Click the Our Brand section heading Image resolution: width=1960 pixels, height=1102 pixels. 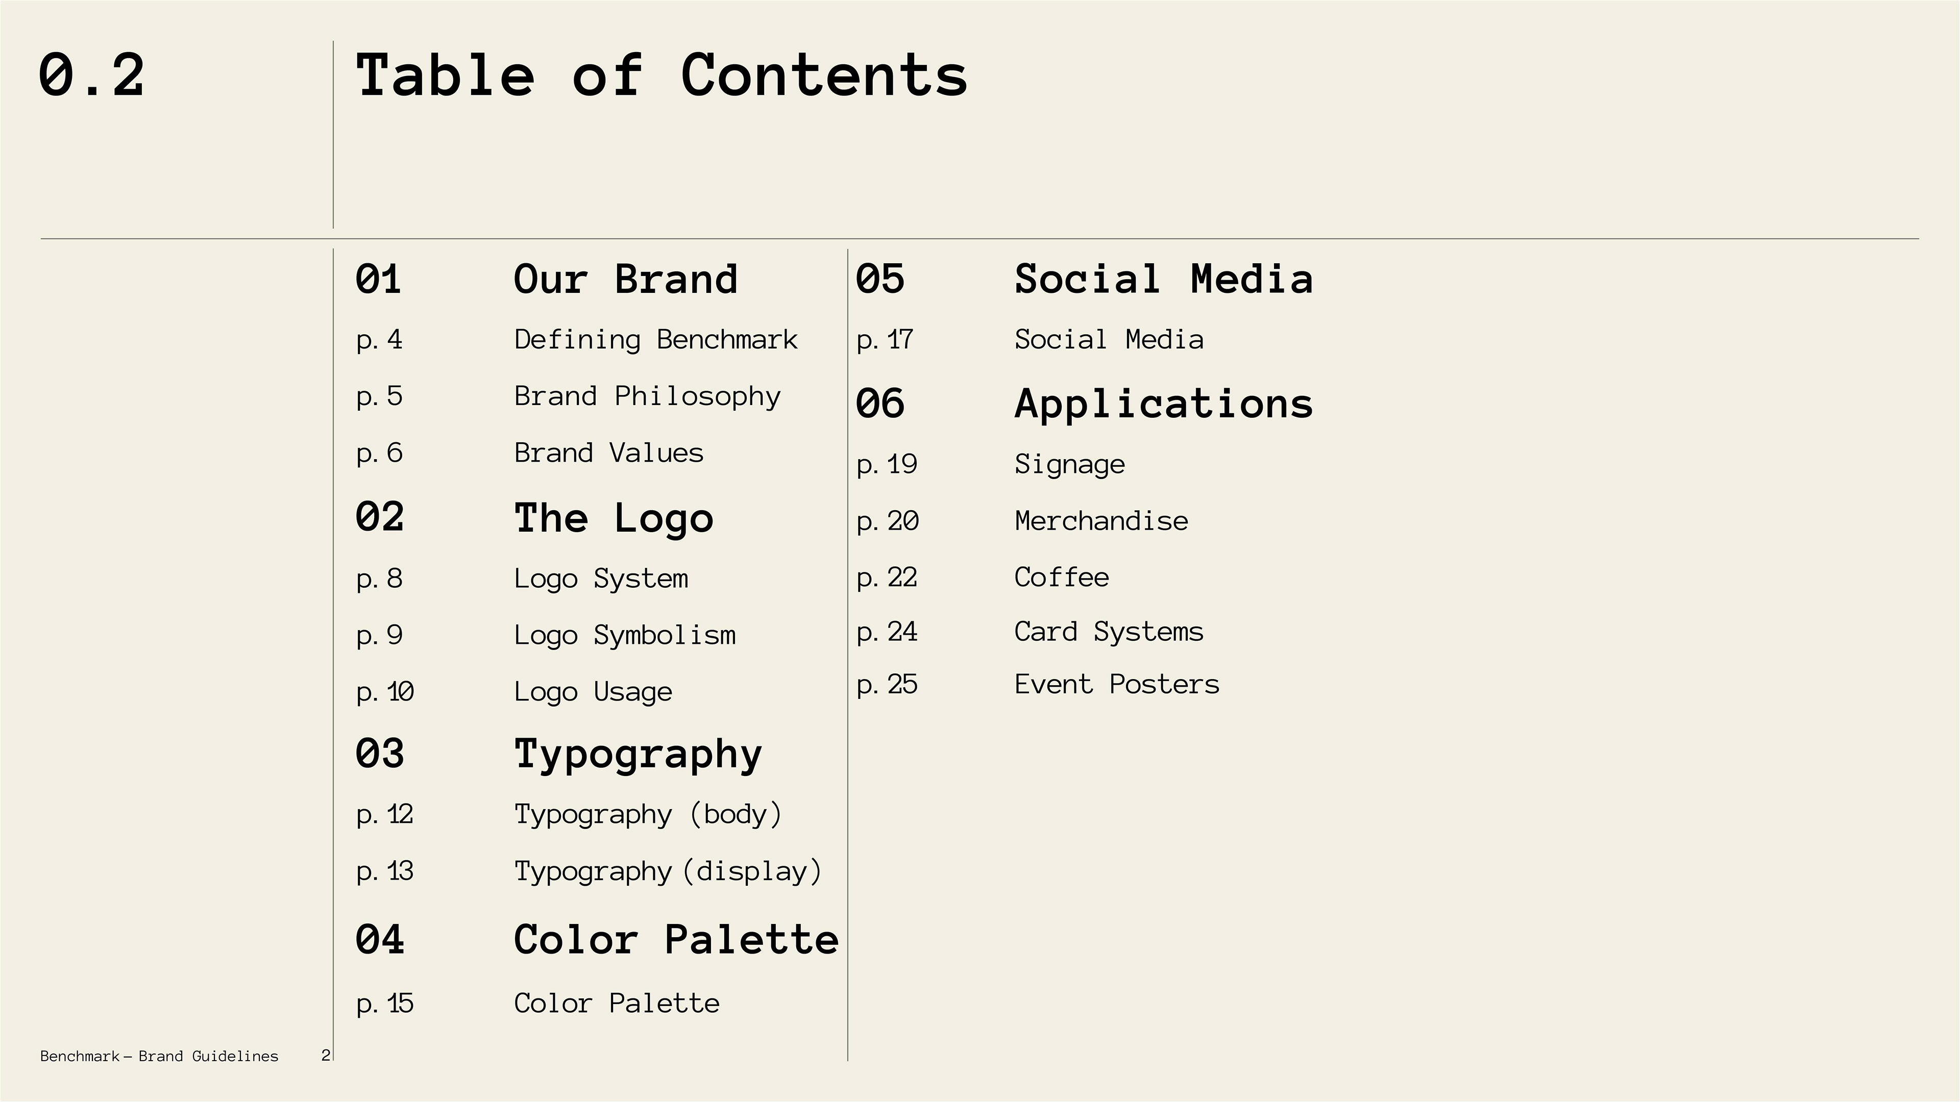(626, 279)
